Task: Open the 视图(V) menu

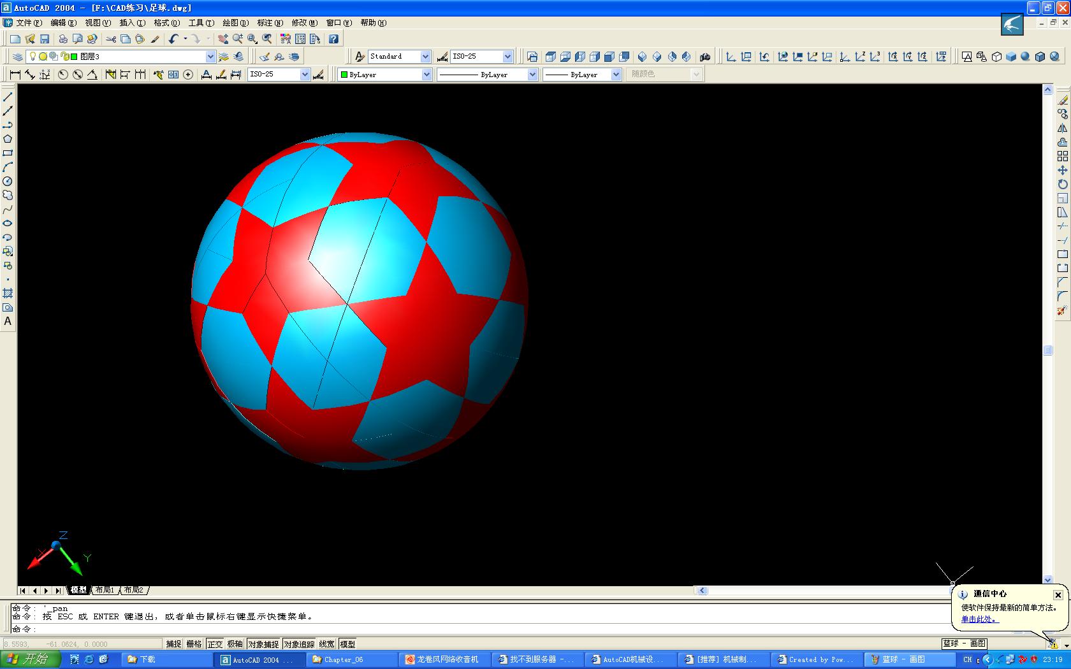Action: click(x=98, y=23)
